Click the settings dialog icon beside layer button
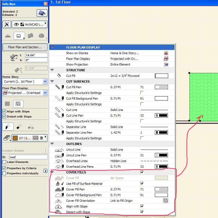The width and height of the screenshot is (218, 218). point(7,24)
